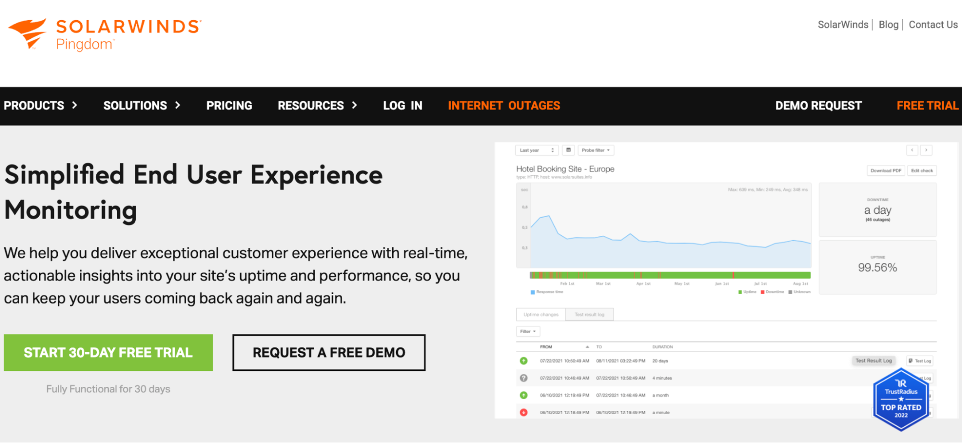The width and height of the screenshot is (962, 443).
Task: Click Request a Free Demo button
Action: [x=329, y=353]
